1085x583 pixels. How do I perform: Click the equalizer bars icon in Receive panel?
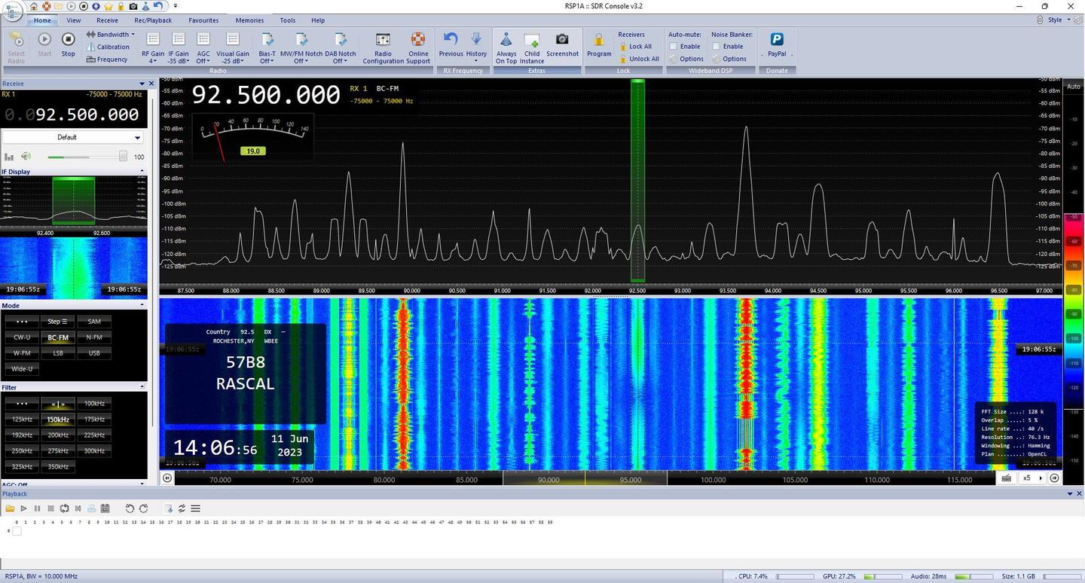(x=9, y=157)
